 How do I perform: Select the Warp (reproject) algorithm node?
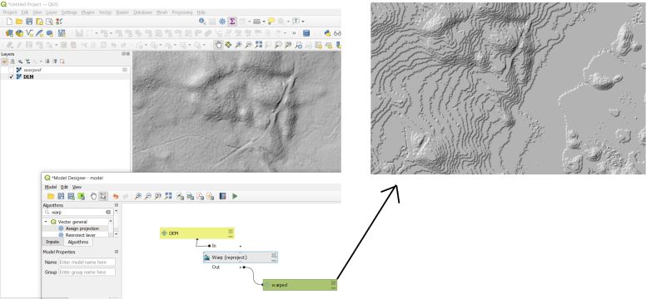tap(241, 257)
